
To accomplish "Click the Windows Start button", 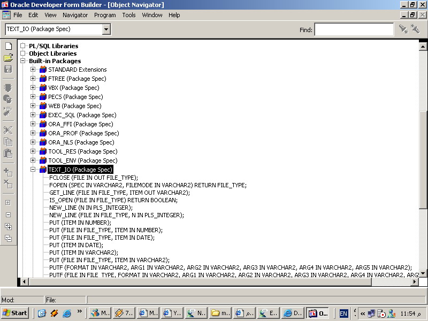I will 15,313.
